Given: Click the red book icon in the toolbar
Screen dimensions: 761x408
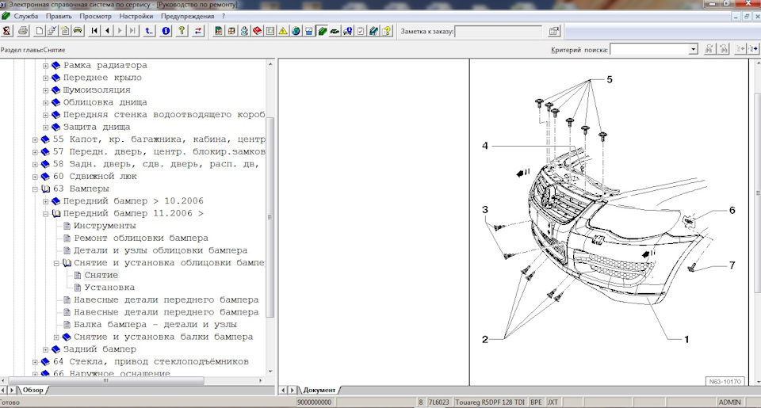Looking at the screenshot, I should [x=258, y=32].
